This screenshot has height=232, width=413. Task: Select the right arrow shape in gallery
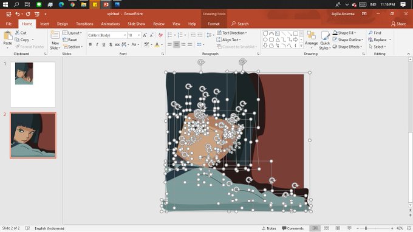click(x=296, y=39)
